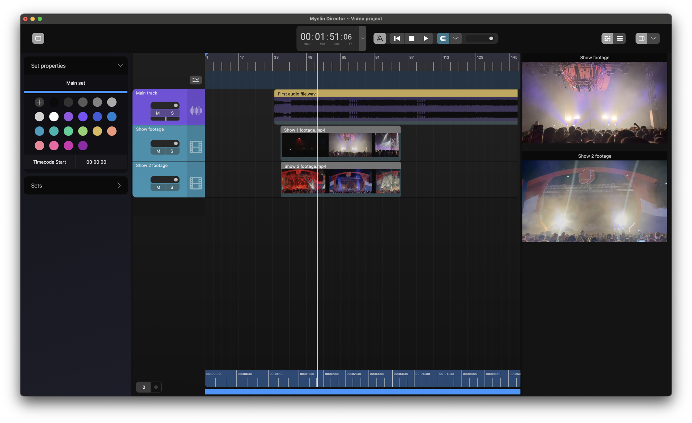
Task: Expand the Sets section
Action: [119, 186]
